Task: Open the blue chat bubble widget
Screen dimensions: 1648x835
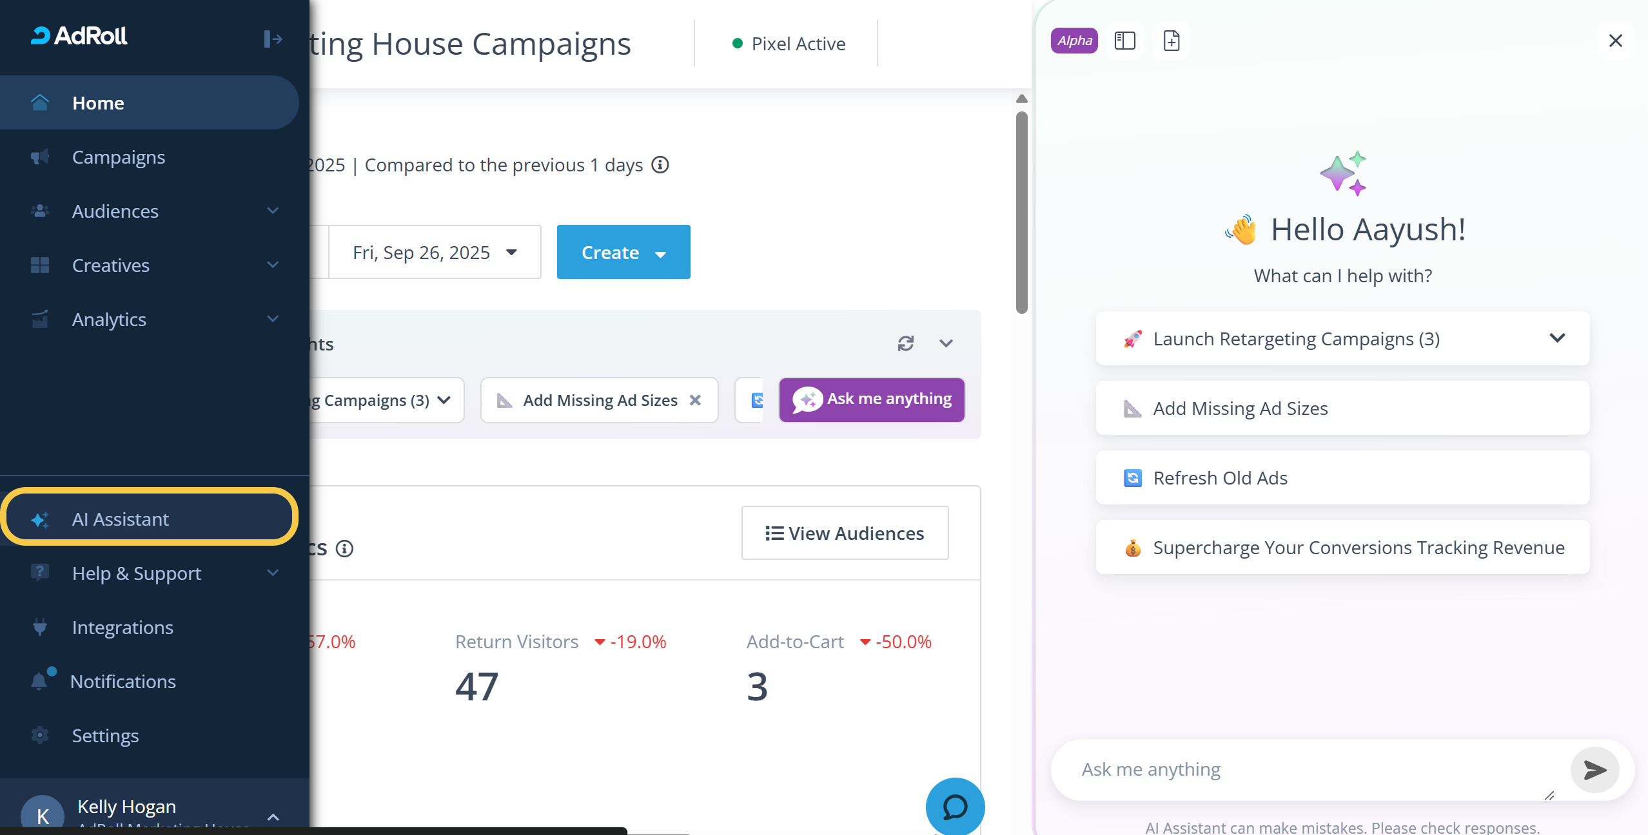Action: pos(954,807)
